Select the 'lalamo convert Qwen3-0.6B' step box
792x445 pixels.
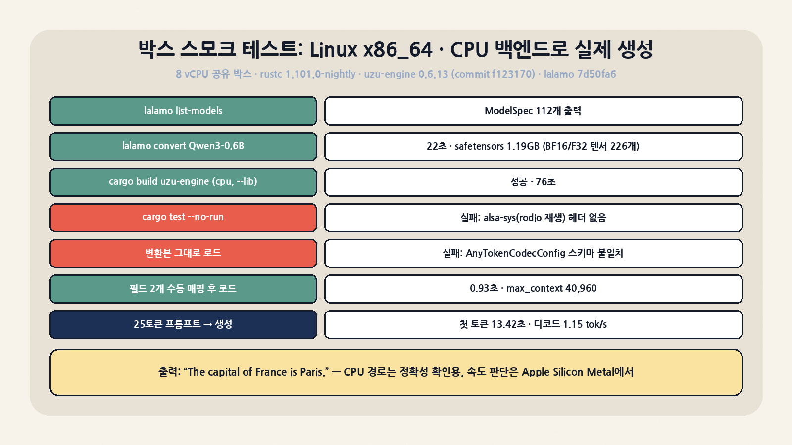click(x=183, y=146)
